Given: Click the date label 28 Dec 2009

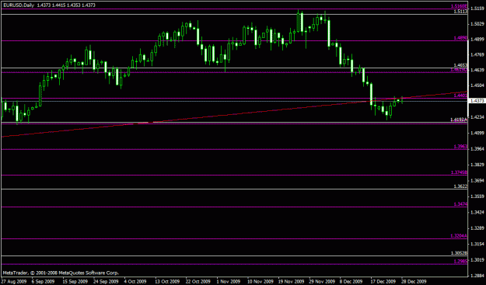Looking at the screenshot, I should click(414, 282).
